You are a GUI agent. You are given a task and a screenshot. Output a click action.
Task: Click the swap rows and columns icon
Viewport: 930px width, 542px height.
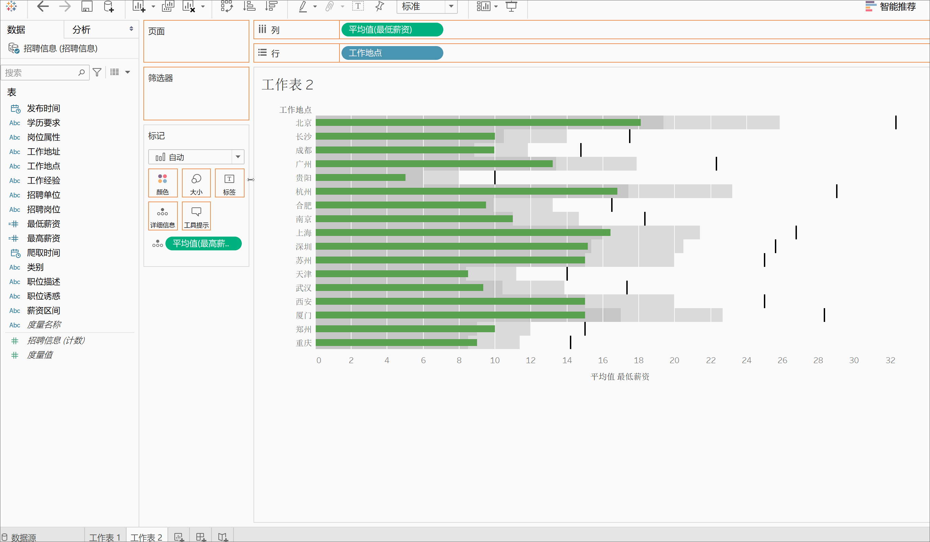[x=227, y=6]
